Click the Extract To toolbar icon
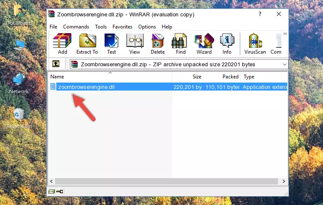The width and height of the screenshot is (323, 205). coord(87,44)
